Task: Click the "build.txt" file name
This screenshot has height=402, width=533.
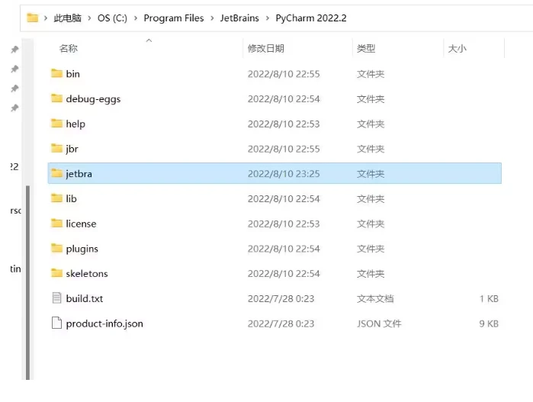Action: tap(85, 298)
